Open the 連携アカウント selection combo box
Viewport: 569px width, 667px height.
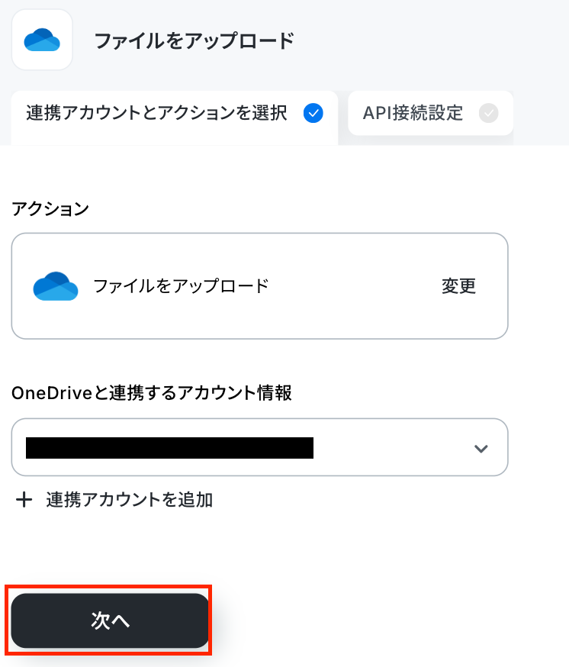tap(260, 447)
